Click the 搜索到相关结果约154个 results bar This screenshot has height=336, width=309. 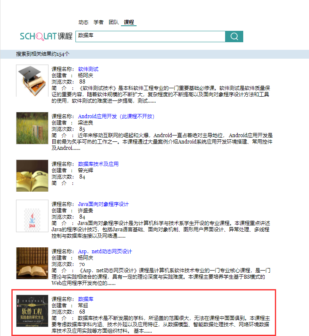click(154, 54)
